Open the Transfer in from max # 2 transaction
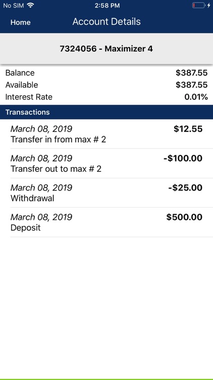 (107, 134)
